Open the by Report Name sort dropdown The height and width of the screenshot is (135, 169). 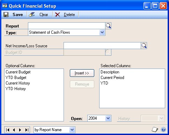[x=72, y=130]
